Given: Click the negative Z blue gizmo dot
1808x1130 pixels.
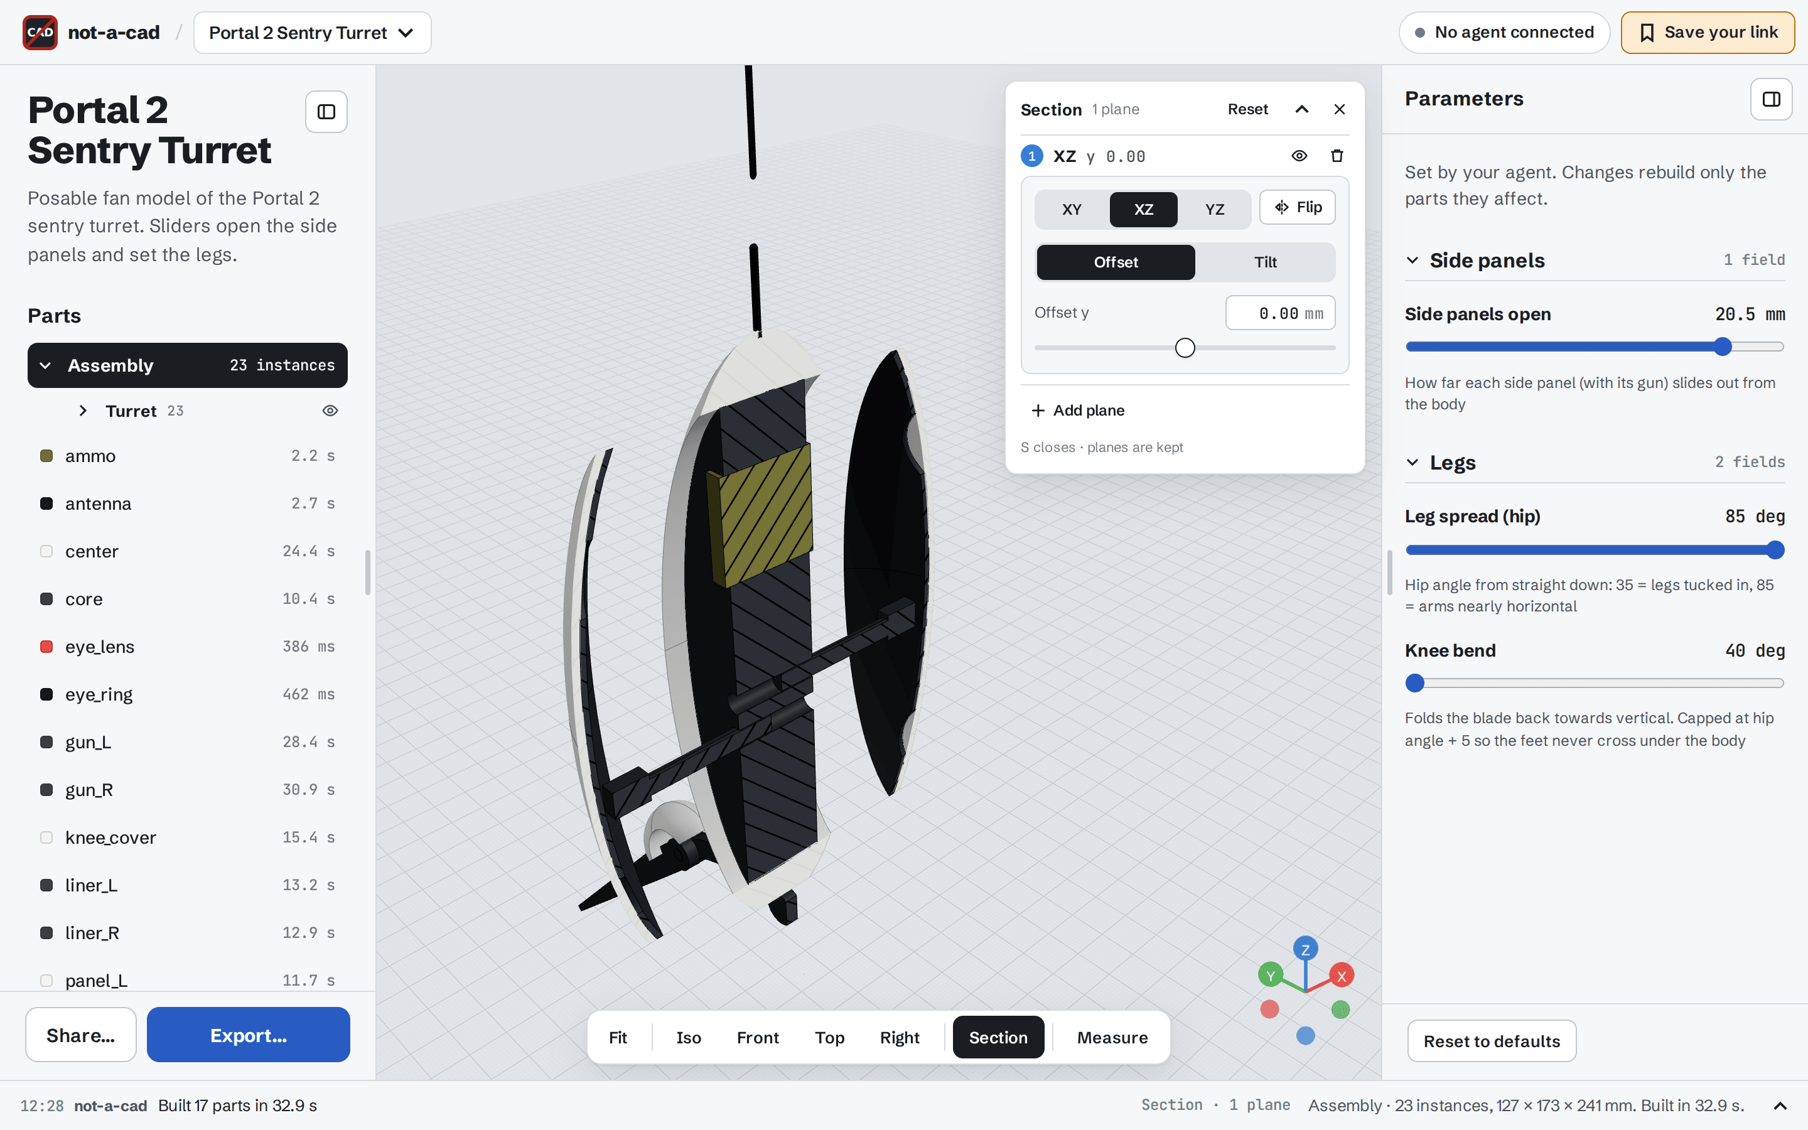Looking at the screenshot, I should (1305, 1036).
